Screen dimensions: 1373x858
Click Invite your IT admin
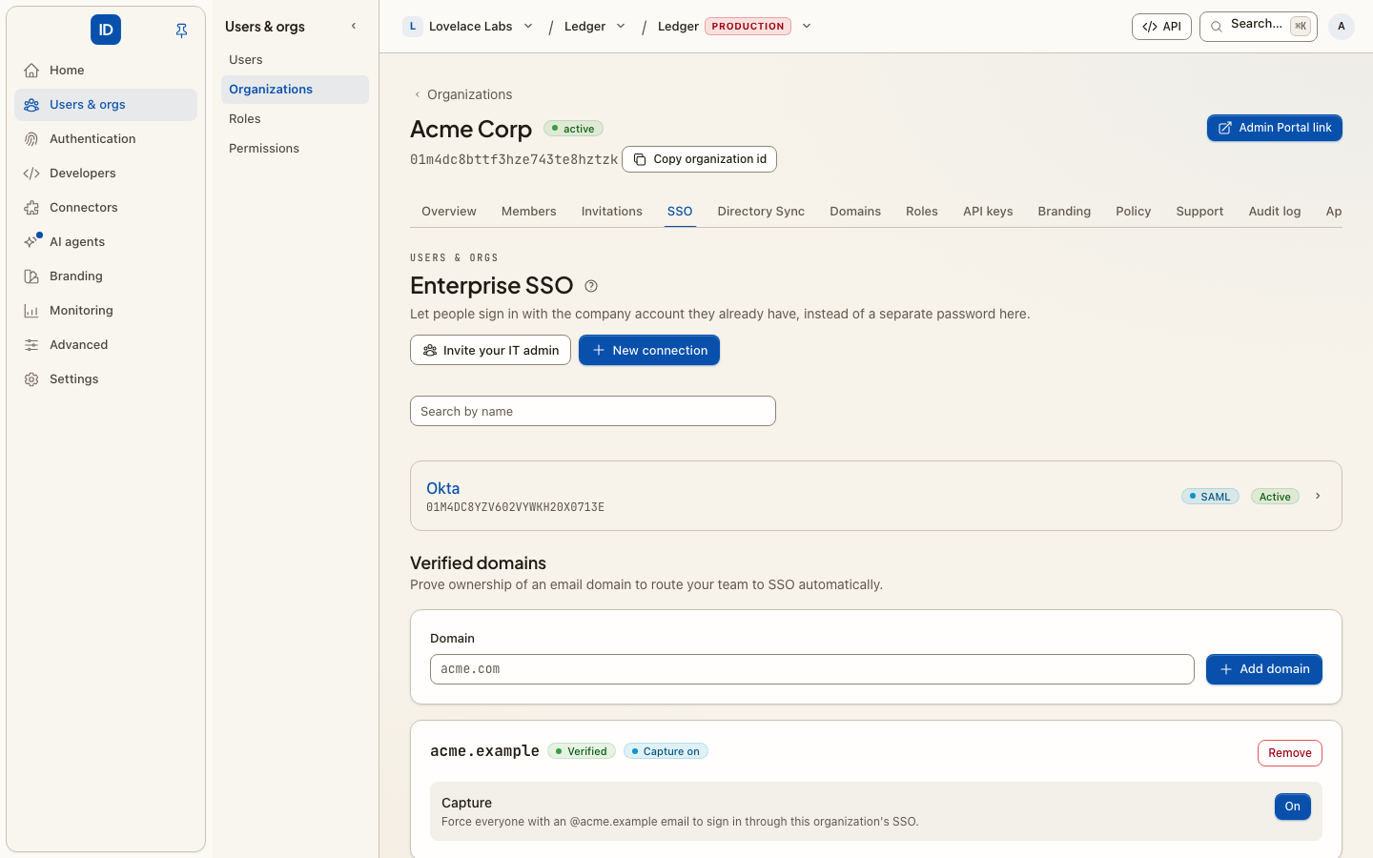(490, 350)
